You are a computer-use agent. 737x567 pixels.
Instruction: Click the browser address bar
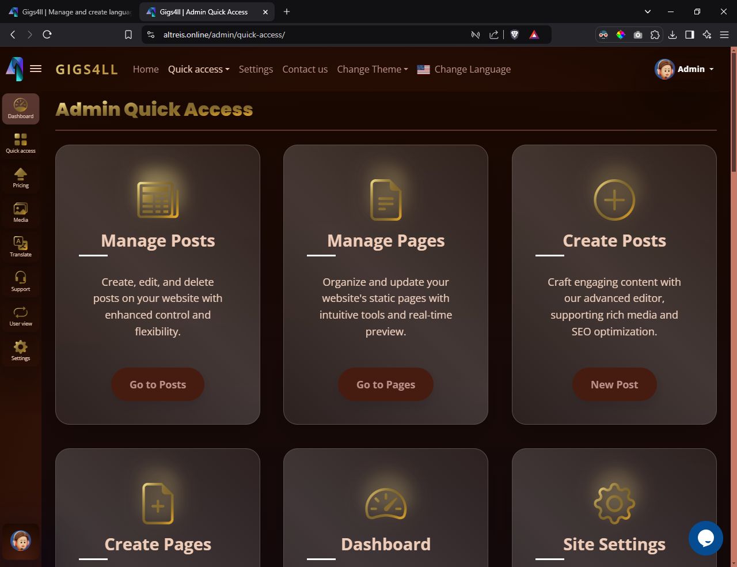[x=311, y=35]
